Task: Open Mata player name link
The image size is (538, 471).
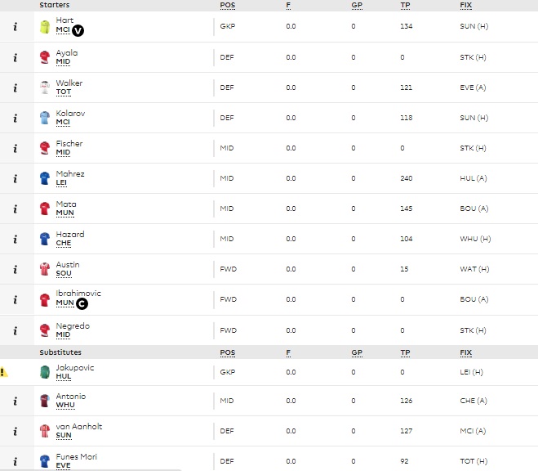Action: pos(66,204)
